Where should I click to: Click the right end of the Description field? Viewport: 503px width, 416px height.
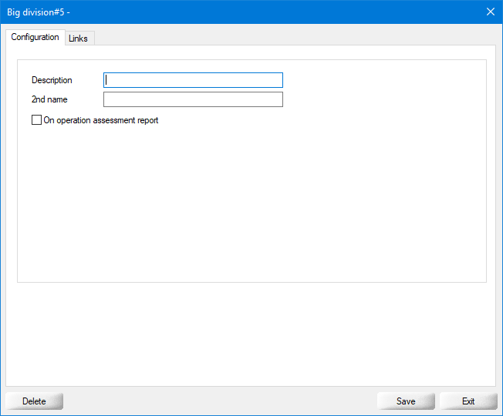coord(274,80)
